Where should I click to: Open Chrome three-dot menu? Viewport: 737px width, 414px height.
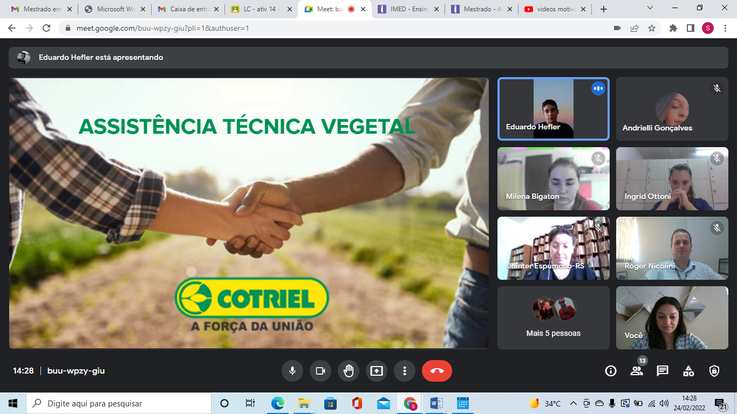click(725, 28)
